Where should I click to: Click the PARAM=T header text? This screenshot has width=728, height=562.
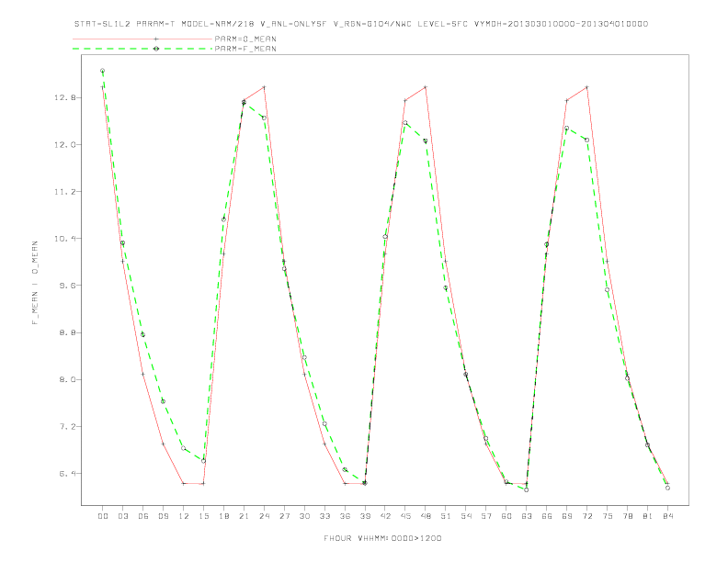pyautogui.click(x=155, y=24)
